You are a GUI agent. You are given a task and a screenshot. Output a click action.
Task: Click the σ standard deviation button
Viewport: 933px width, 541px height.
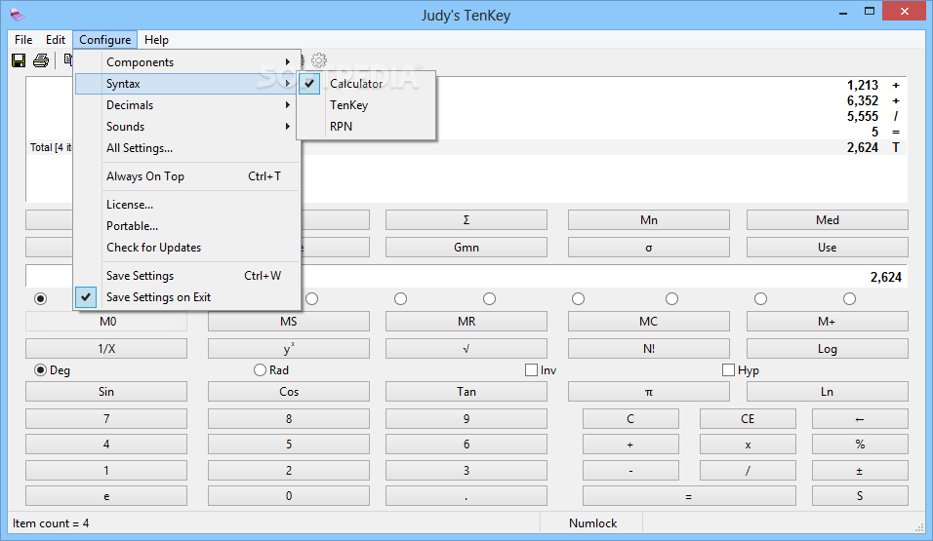tap(649, 248)
